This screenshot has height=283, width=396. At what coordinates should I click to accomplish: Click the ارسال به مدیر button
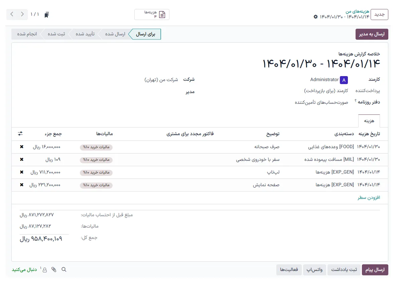point(372,34)
